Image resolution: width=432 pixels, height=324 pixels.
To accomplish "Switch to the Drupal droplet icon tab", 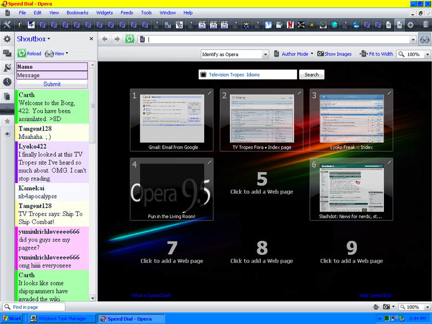I will [356, 25].
